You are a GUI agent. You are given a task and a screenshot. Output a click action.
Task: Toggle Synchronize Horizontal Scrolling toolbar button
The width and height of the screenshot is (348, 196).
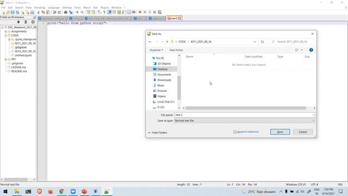[93, 12]
